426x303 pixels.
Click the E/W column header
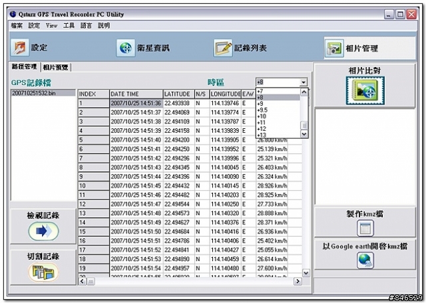coord(248,94)
